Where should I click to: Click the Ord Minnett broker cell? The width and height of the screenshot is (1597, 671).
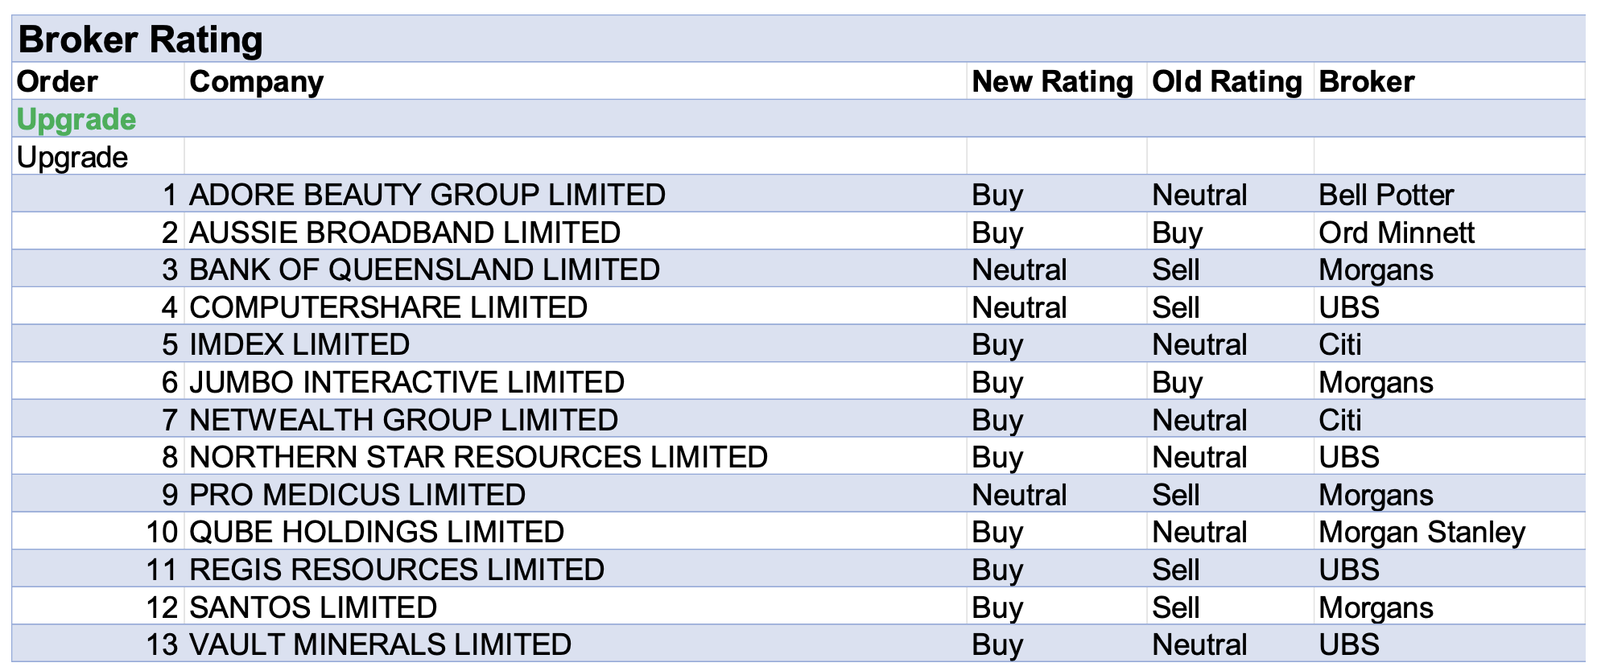point(1396,233)
